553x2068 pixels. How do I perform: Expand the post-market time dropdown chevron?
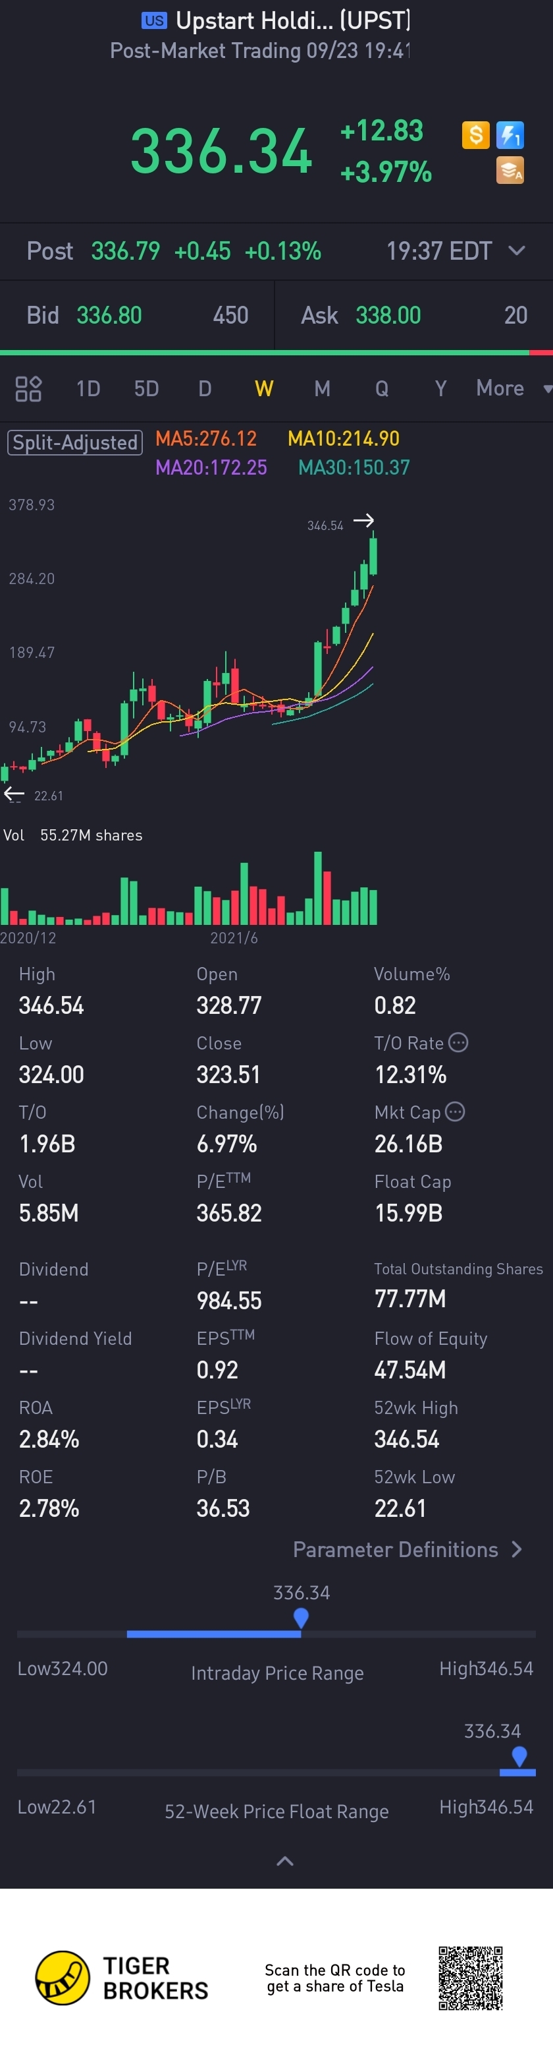(x=517, y=251)
